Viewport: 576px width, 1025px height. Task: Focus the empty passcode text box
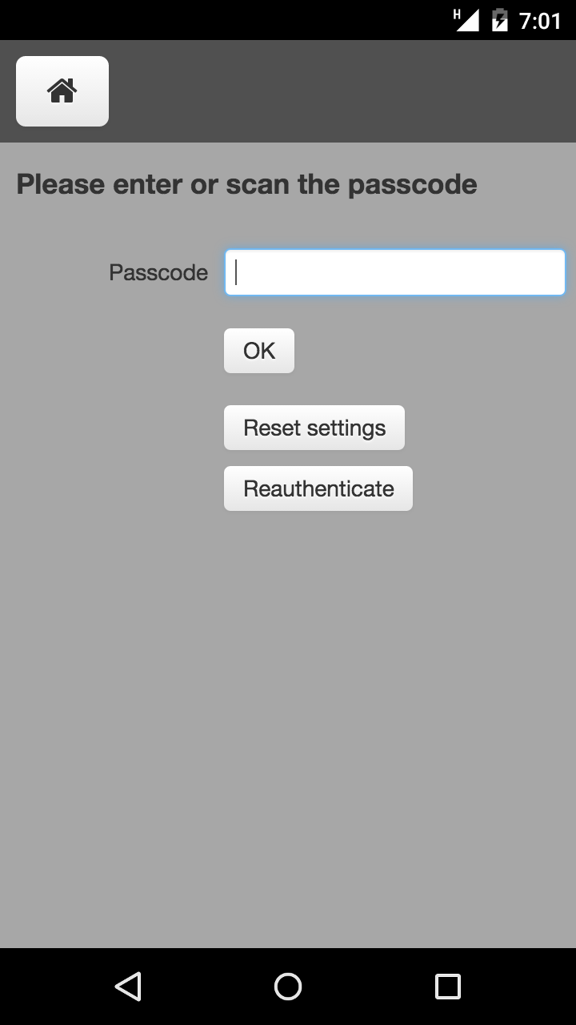[x=395, y=272]
